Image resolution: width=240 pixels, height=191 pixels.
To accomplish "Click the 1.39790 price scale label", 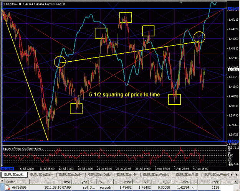I will pos(233,115).
